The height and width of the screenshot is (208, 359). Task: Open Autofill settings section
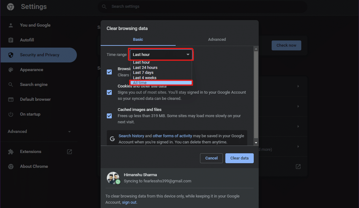39,40
